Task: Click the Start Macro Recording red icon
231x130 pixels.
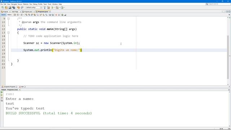Action: pos(56,15)
